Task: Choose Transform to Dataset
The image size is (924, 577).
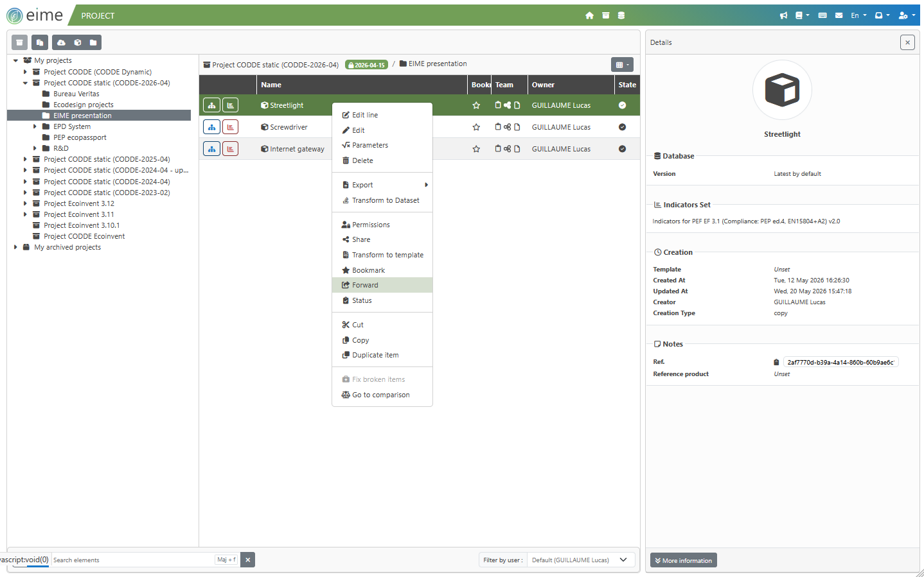Action: pos(382,200)
